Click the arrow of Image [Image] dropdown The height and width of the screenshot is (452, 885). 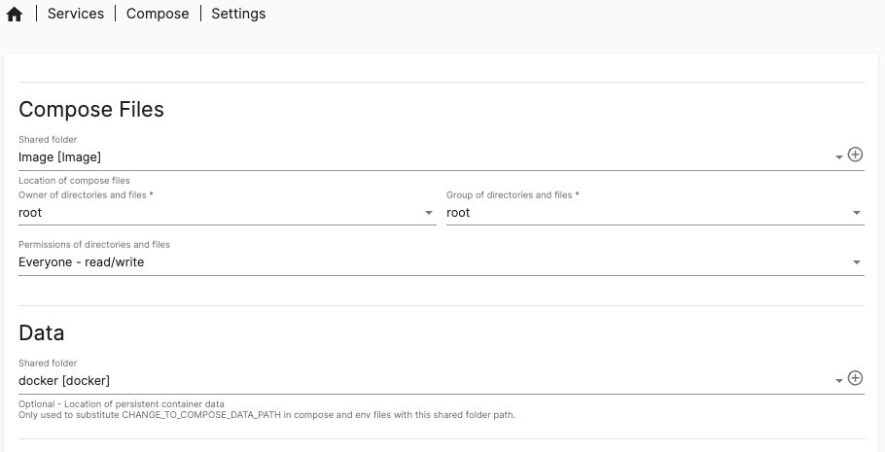839,156
